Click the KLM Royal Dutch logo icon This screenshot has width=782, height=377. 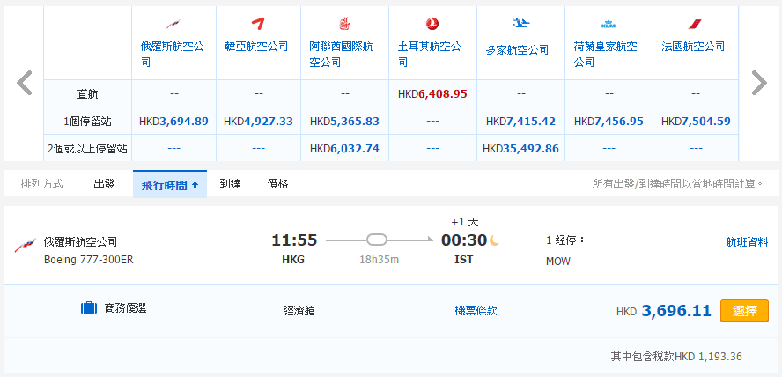click(608, 24)
